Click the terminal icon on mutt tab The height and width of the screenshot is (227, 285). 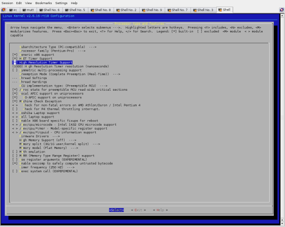24,10
